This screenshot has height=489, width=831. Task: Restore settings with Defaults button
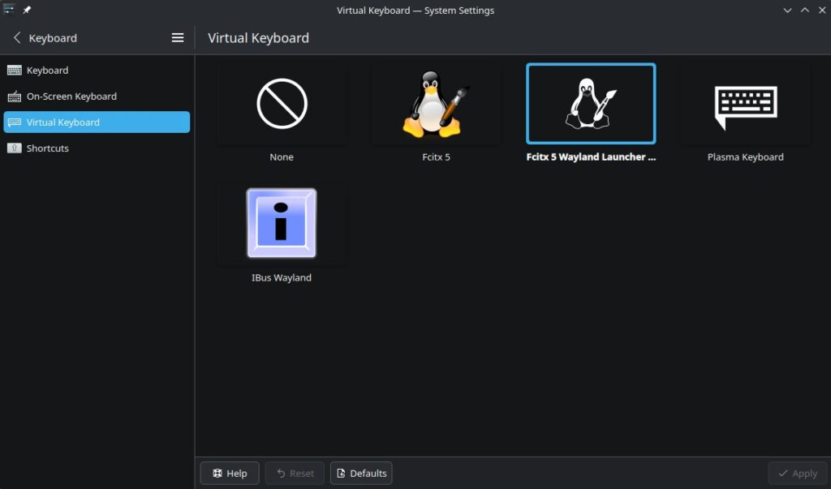tap(361, 474)
